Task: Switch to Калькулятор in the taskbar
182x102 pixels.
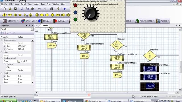Action: [117, 101]
